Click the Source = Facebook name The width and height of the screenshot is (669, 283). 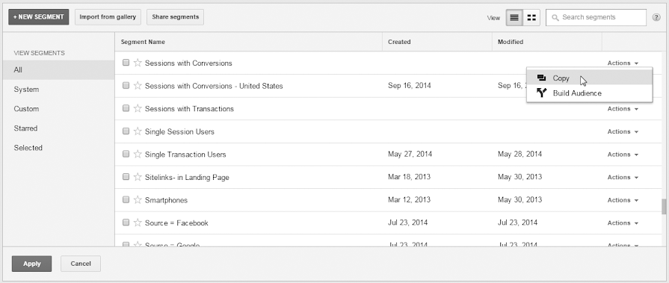176,223
